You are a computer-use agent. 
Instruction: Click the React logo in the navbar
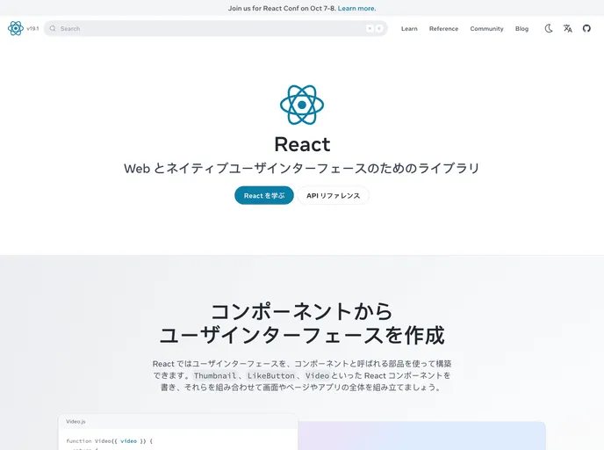[16, 28]
